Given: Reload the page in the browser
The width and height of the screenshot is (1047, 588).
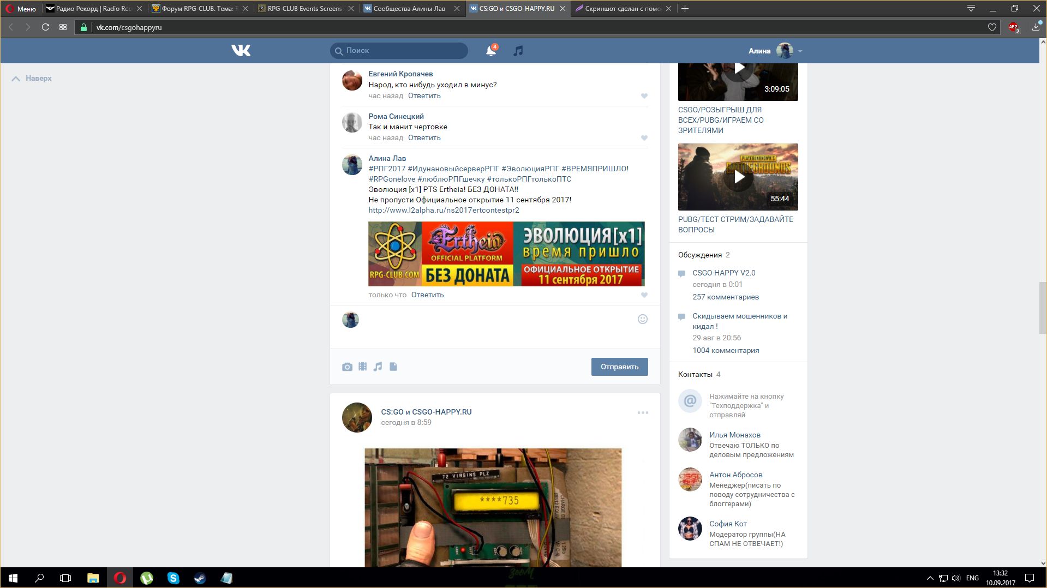Looking at the screenshot, I should [x=46, y=27].
